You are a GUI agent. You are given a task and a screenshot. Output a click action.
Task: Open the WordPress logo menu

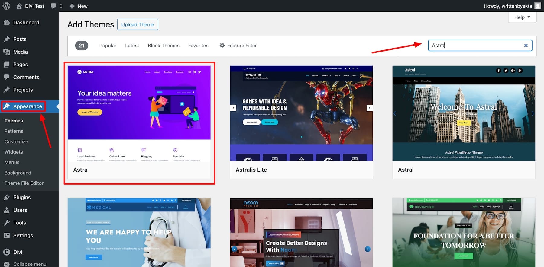[x=6, y=6]
